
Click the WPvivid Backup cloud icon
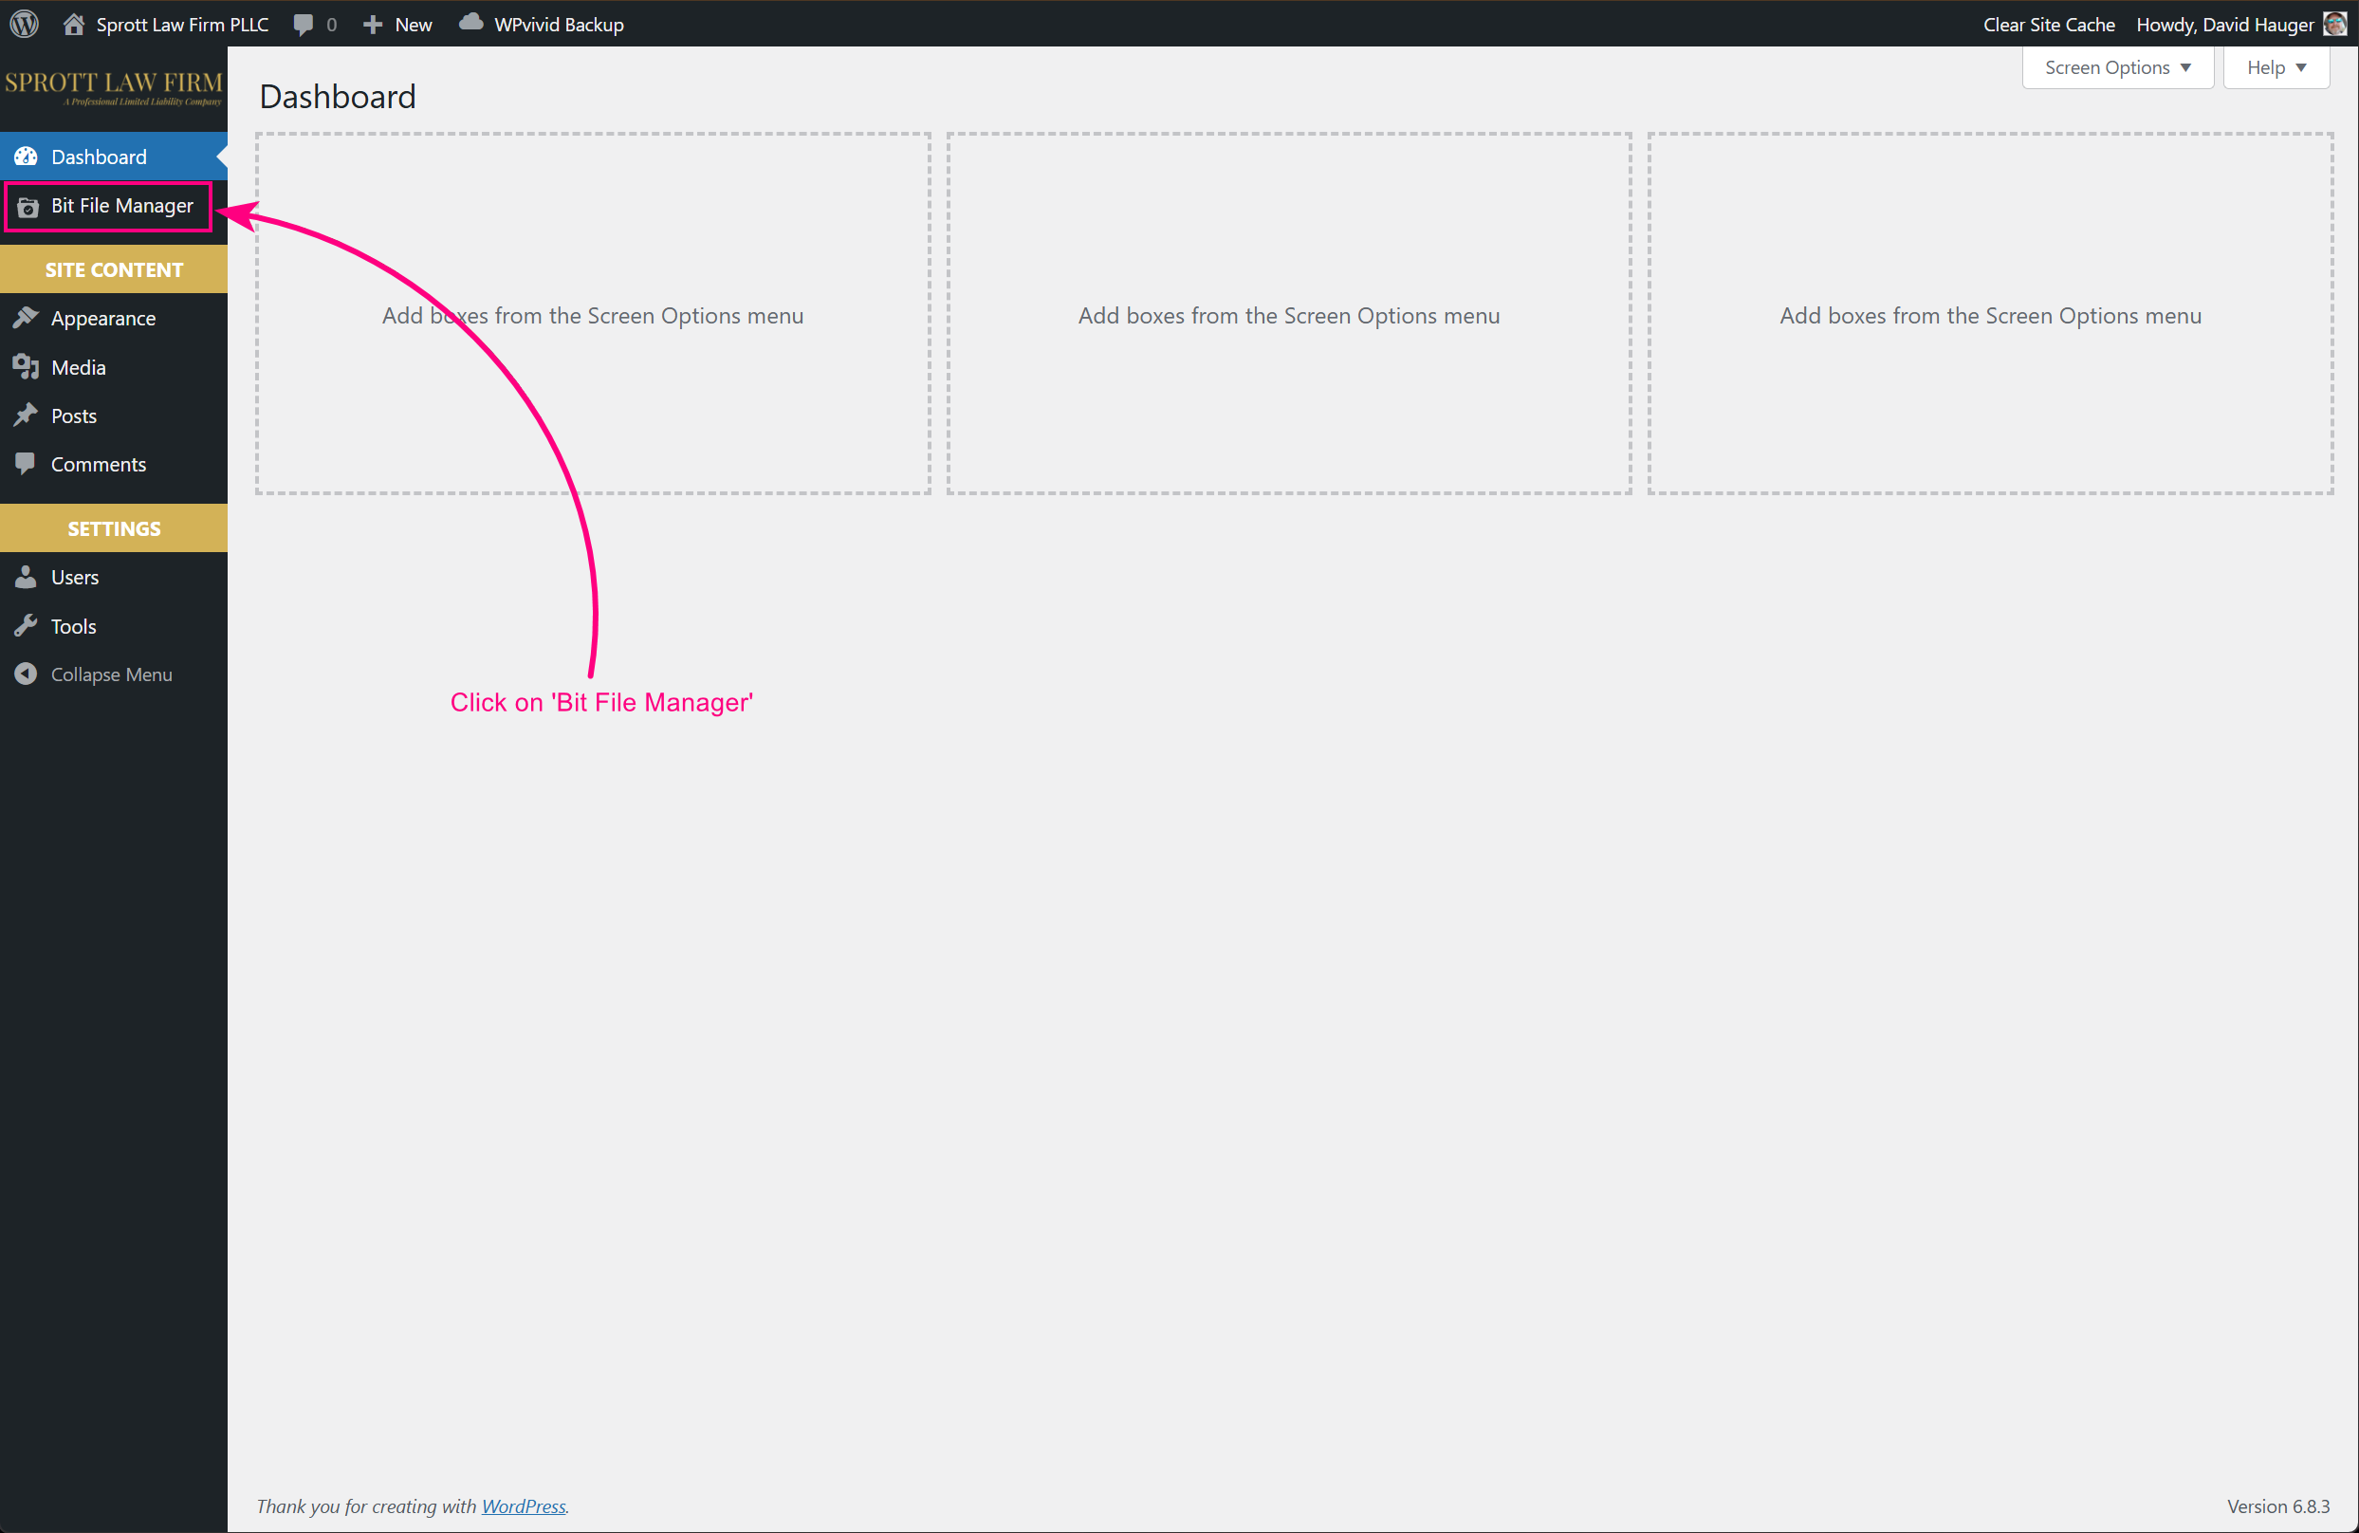coord(471,22)
